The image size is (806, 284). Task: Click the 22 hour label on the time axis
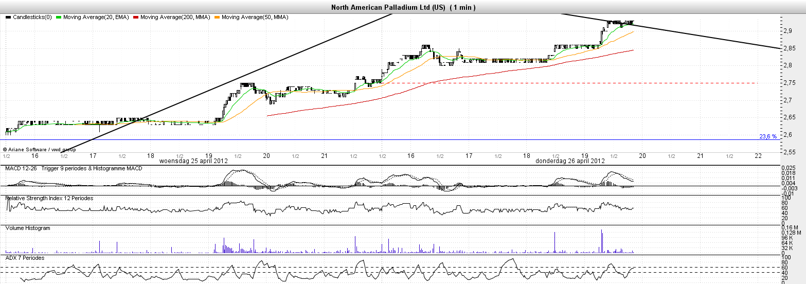(x=758, y=155)
